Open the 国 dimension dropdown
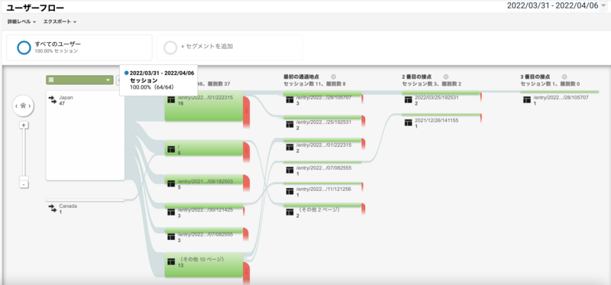Viewport: 611px width, 285px height. point(79,80)
